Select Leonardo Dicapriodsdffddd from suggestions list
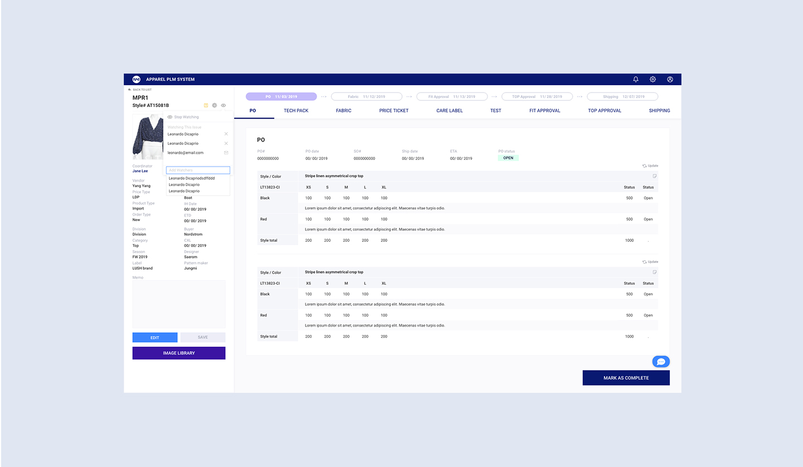 click(192, 178)
